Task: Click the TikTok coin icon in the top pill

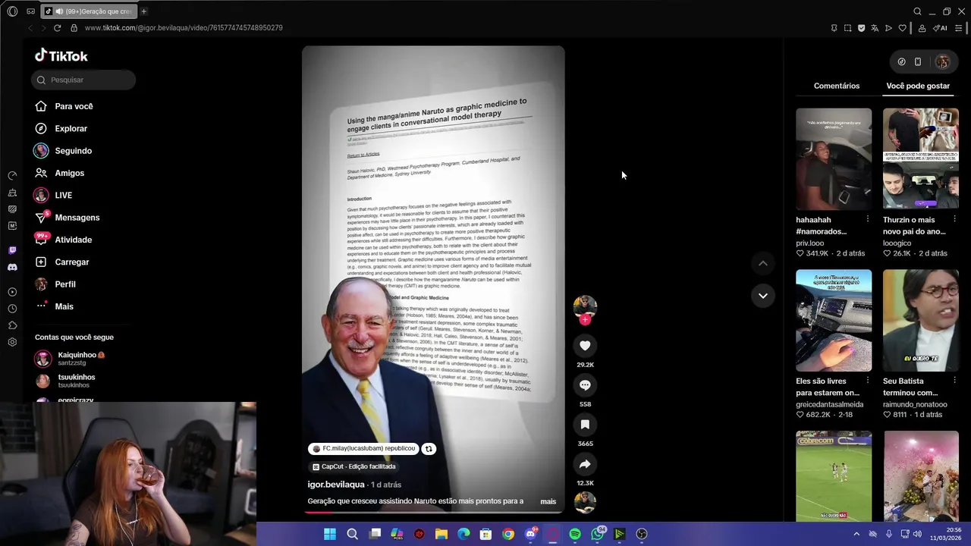Action: (x=901, y=62)
